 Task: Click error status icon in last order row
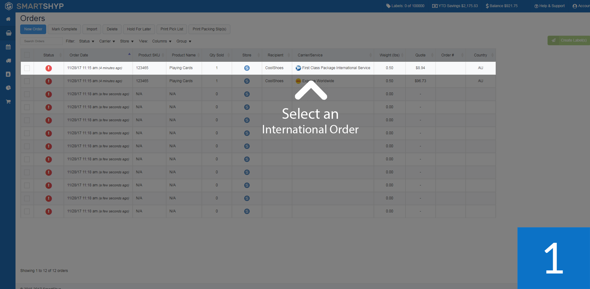coord(49,211)
